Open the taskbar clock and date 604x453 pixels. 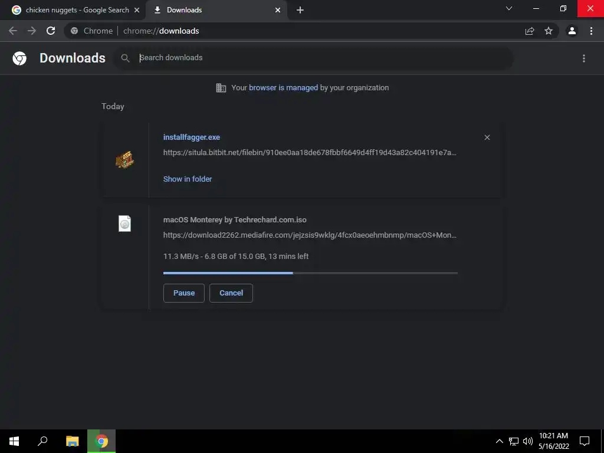point(553,441)
